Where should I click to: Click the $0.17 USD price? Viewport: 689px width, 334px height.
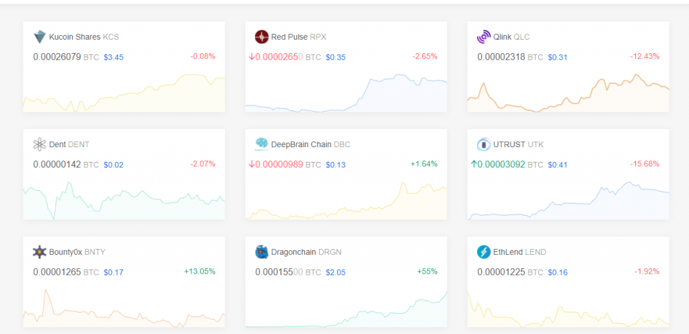(x=114, y=273)
